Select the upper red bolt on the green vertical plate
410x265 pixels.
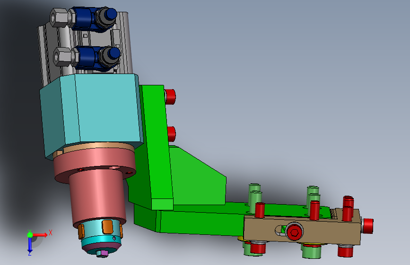click(170, 97)
